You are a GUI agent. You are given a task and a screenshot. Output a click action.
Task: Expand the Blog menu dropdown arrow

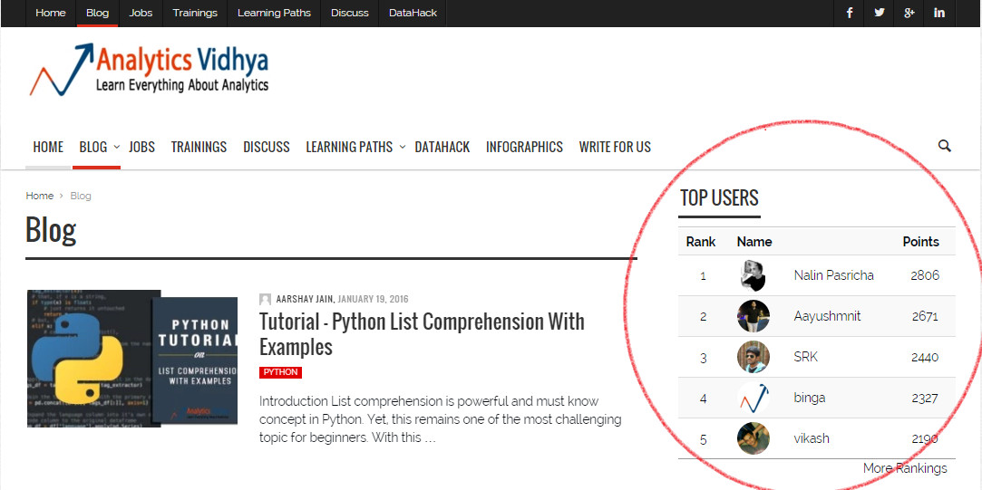[x=117, y=147]
